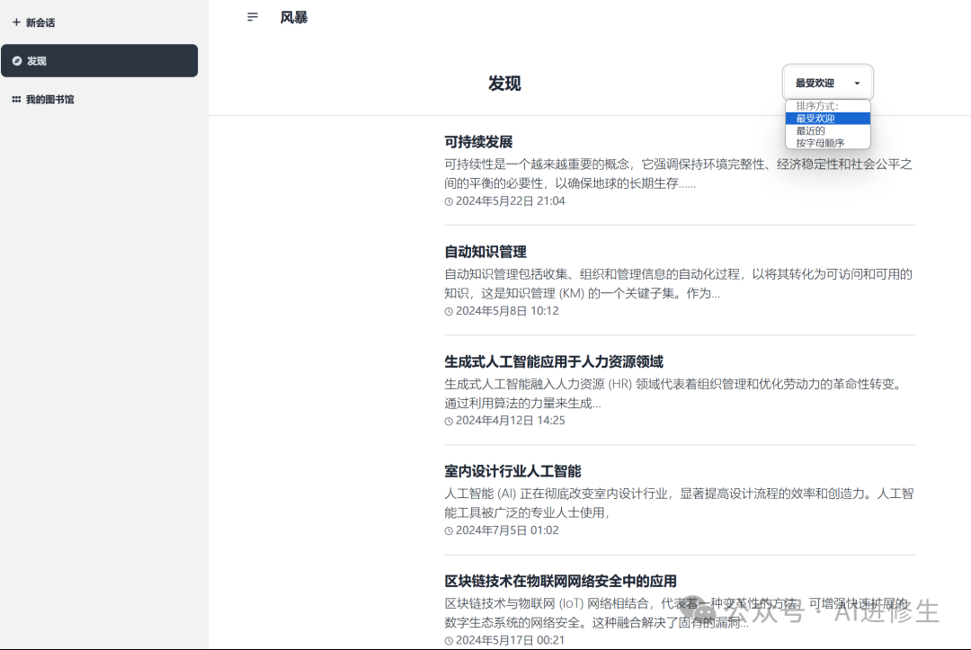Viewport: 971px width, 650px height.
Task: Open 区块链技术在物联网网络安全中的应用 article
Action: click(560, 582)
